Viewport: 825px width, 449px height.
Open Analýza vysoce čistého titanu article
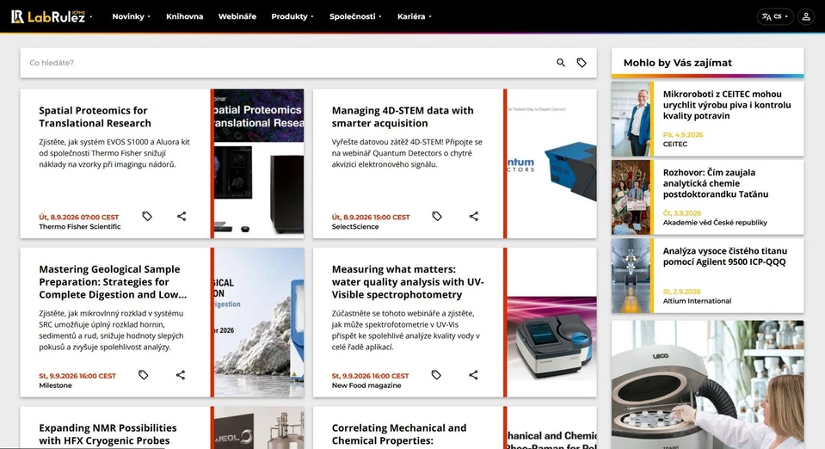click(x=725, y=256)
